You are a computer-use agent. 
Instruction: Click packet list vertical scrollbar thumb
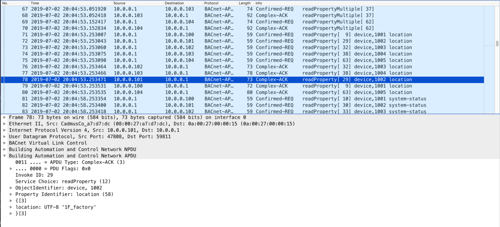(497, 43)
